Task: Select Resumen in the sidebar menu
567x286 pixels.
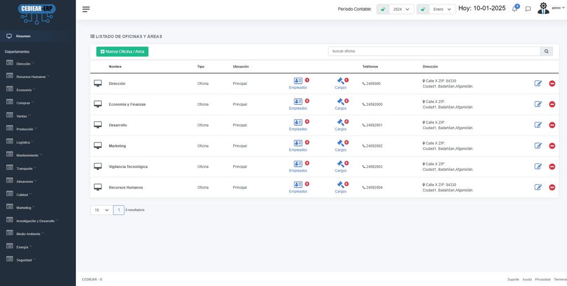Action: pos(23,36)
